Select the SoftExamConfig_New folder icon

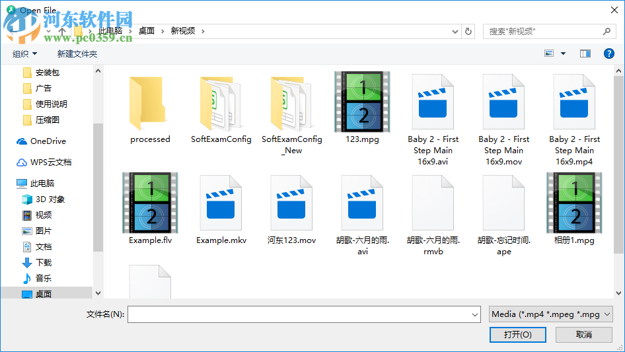291,103
